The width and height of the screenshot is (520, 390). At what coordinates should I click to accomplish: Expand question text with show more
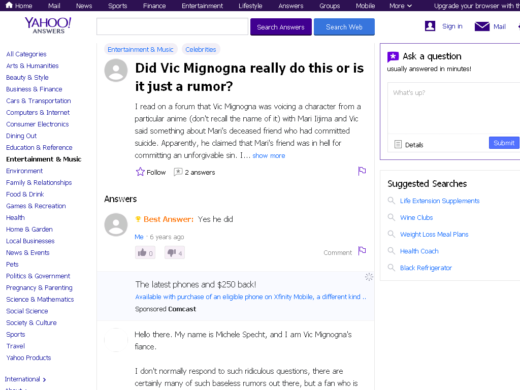[269, 155]
